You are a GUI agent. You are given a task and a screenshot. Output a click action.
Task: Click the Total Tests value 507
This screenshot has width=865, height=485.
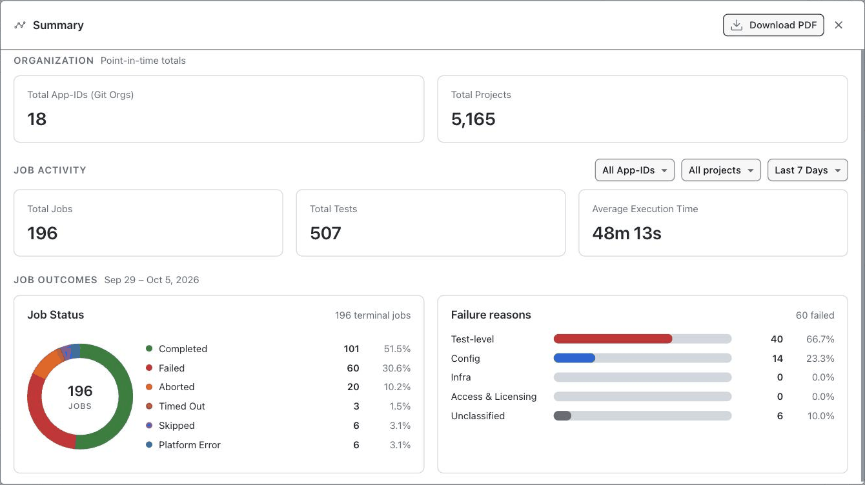(325, 233)
